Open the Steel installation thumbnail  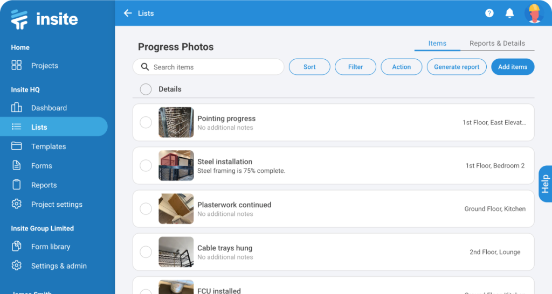(x=176, y=165)
